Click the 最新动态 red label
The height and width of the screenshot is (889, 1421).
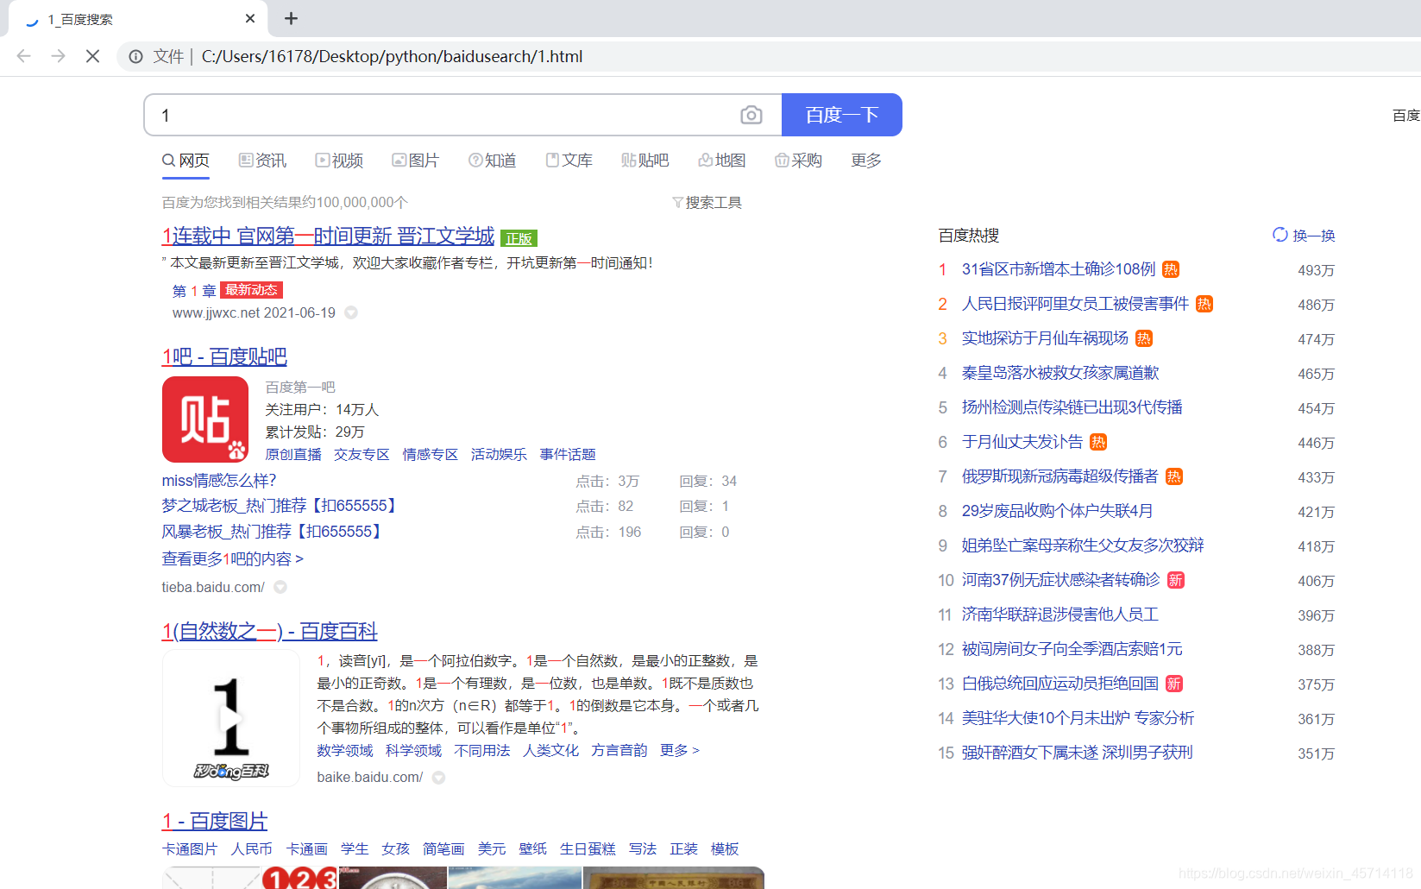(251, 290)
